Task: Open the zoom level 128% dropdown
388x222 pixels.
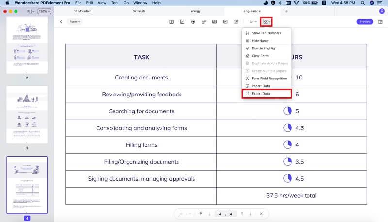Action: click(x=44, y=11)
